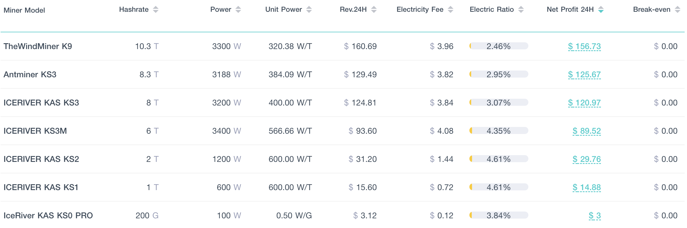Click sort arrows beside Electric Ratio
687x228 pixels.
tap(521, 10)
